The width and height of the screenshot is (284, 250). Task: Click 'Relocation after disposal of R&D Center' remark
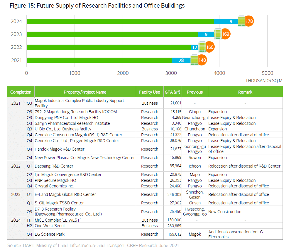tap(244, 166)
